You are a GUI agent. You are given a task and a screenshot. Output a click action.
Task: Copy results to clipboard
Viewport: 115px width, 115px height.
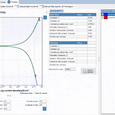click(x=89, y=71)
